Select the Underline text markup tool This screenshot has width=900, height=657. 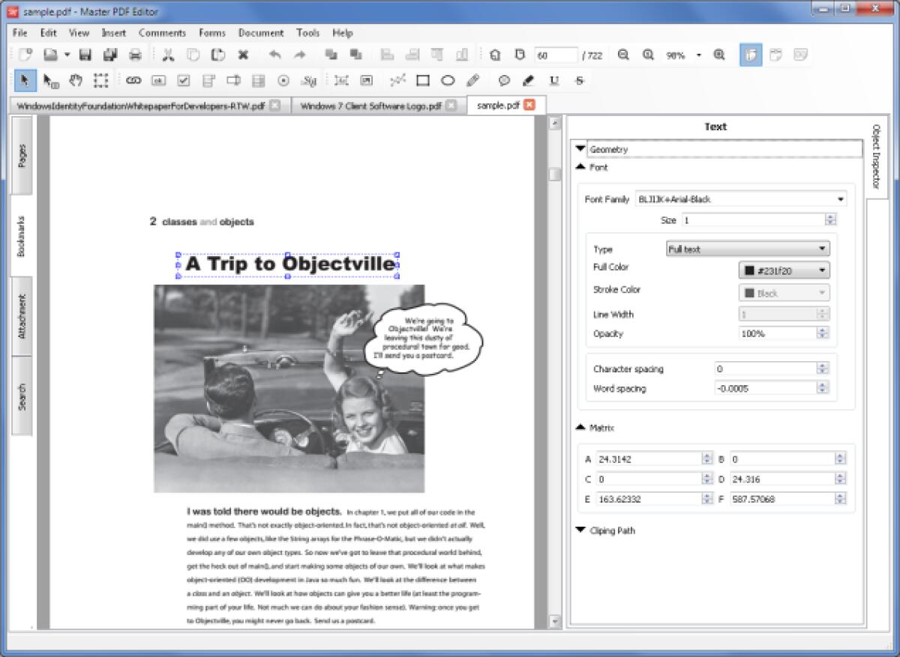553,80
